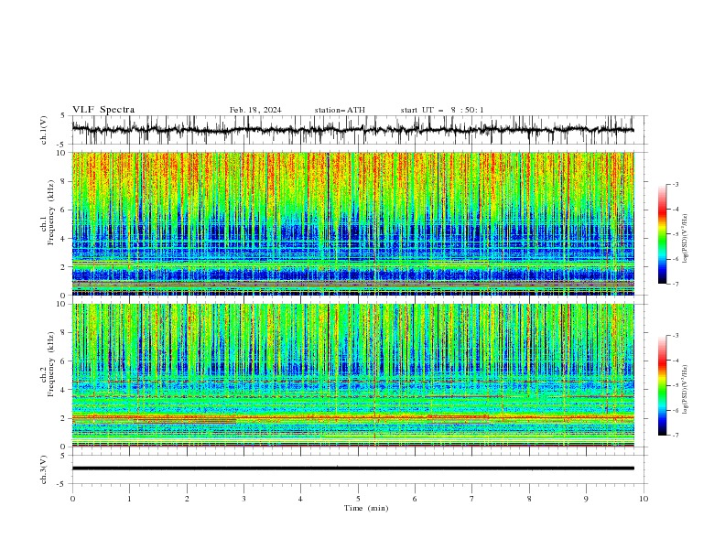Click the 'Time (min)' axis label
The image size is (725, 560).
(x=366, y=508)
